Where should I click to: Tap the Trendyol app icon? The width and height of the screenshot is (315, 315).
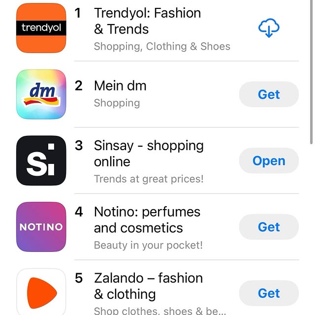[x=41, y=28]
